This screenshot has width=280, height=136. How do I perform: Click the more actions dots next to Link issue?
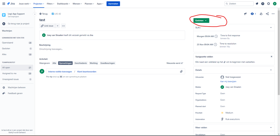pos(63,26)
